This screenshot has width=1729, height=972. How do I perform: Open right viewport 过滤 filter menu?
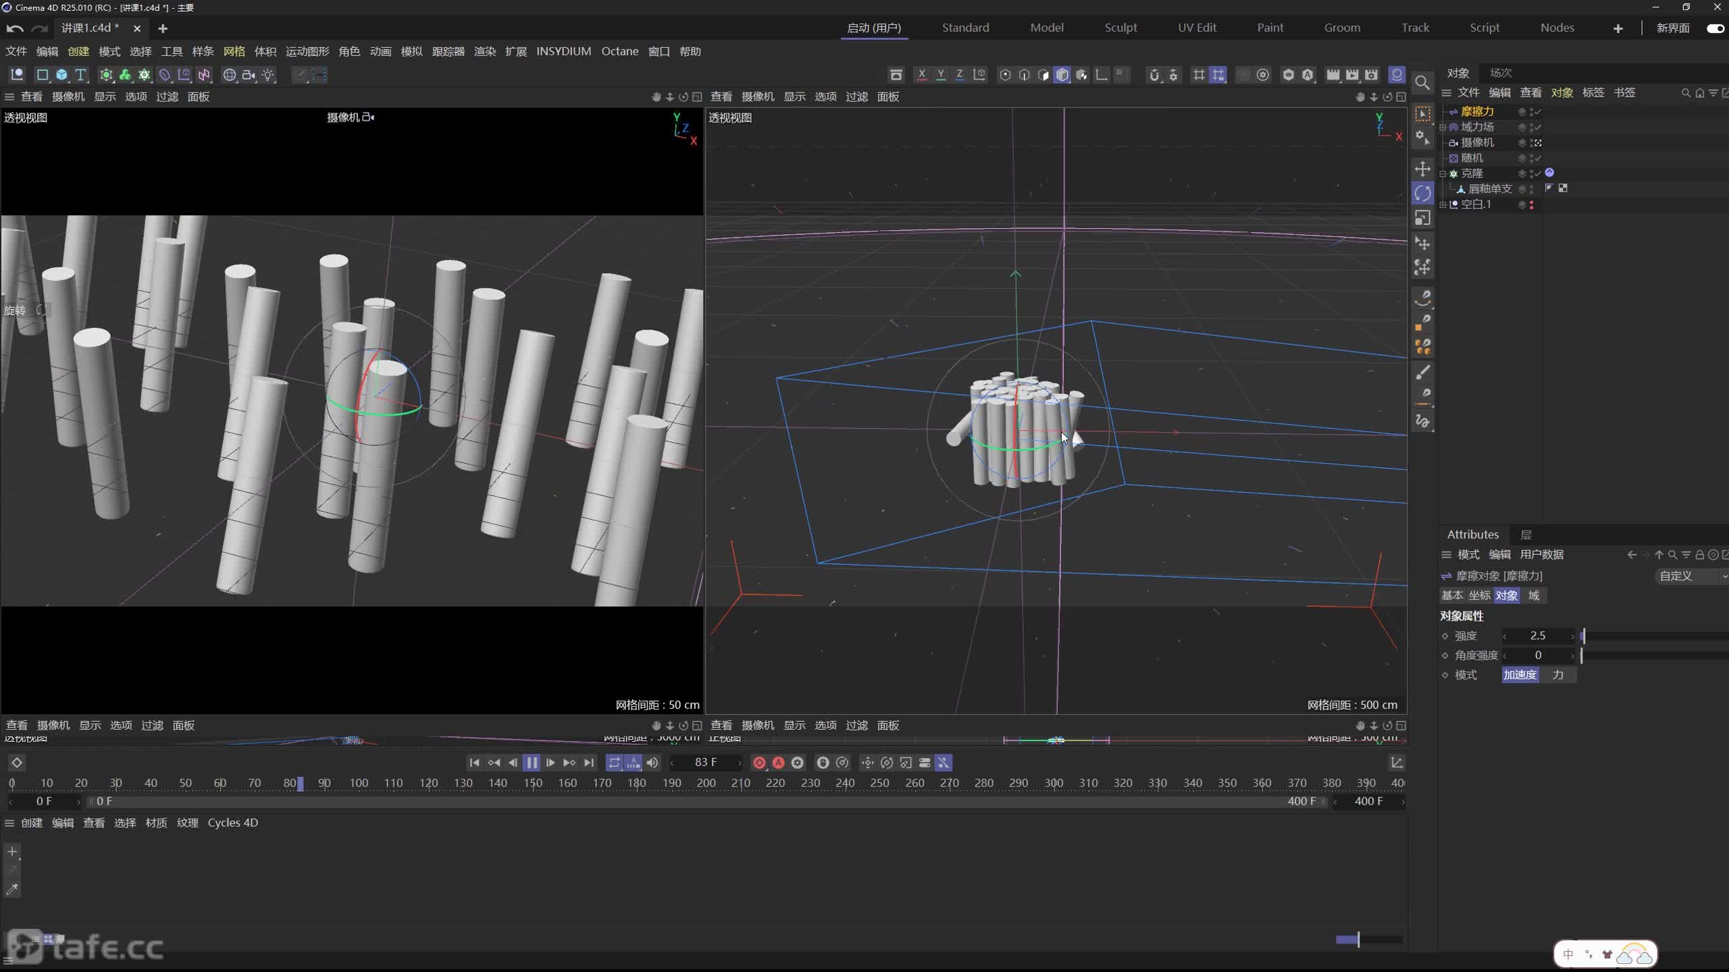tap(856, 97)
